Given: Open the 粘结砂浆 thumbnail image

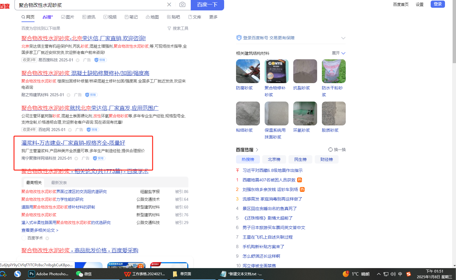Looking at the screenshot, I should pyautogui.click(x=248, y=113).
